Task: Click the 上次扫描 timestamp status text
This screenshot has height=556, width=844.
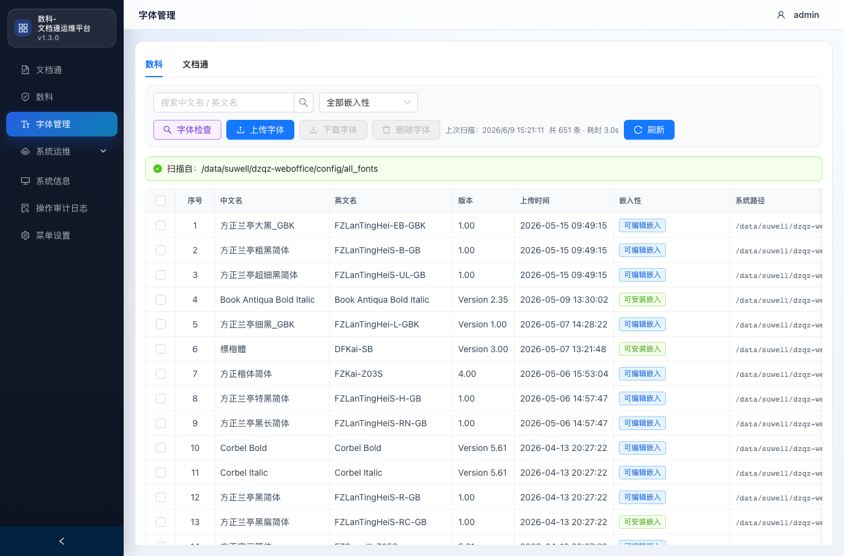Action: 495,130
